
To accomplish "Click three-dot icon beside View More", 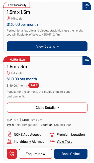I will (52, 141).
